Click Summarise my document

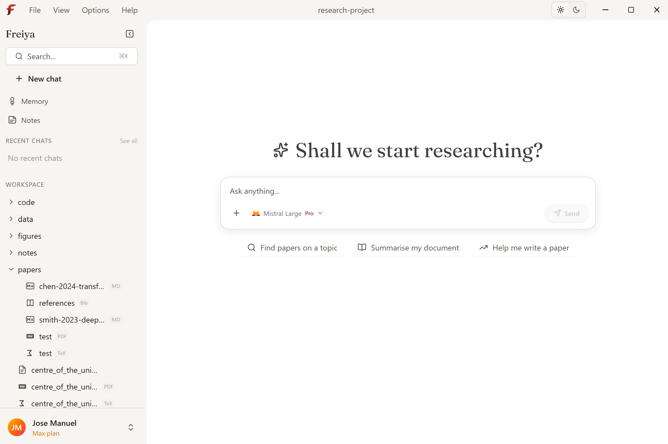[408, 247]
